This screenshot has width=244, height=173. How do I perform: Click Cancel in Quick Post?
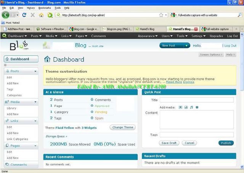click(x=189, y=143)
